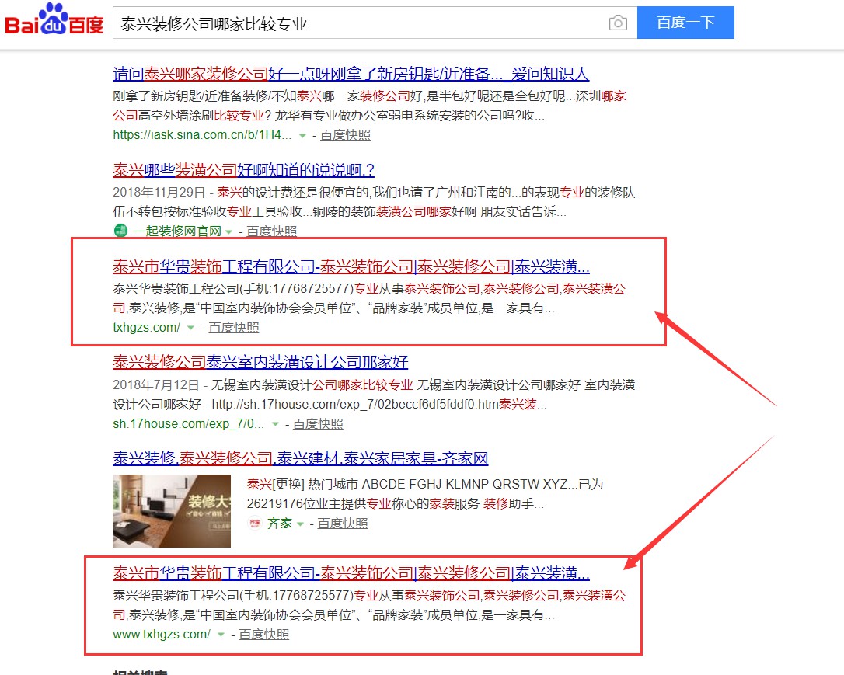Click the 百度一下 search button
Viewport: 844px width, 675px height.
pos(685,23)
